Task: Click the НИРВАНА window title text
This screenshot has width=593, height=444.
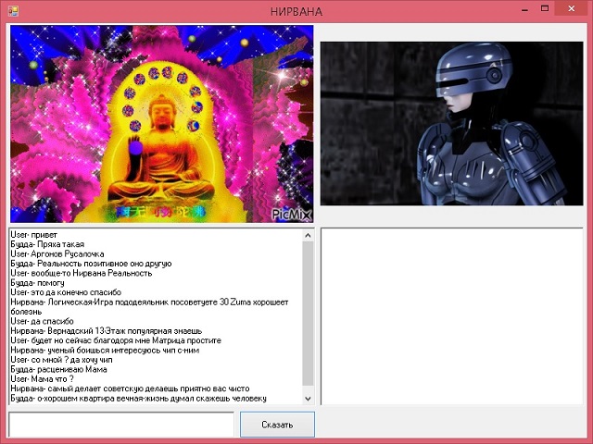Action: (296, 12)
